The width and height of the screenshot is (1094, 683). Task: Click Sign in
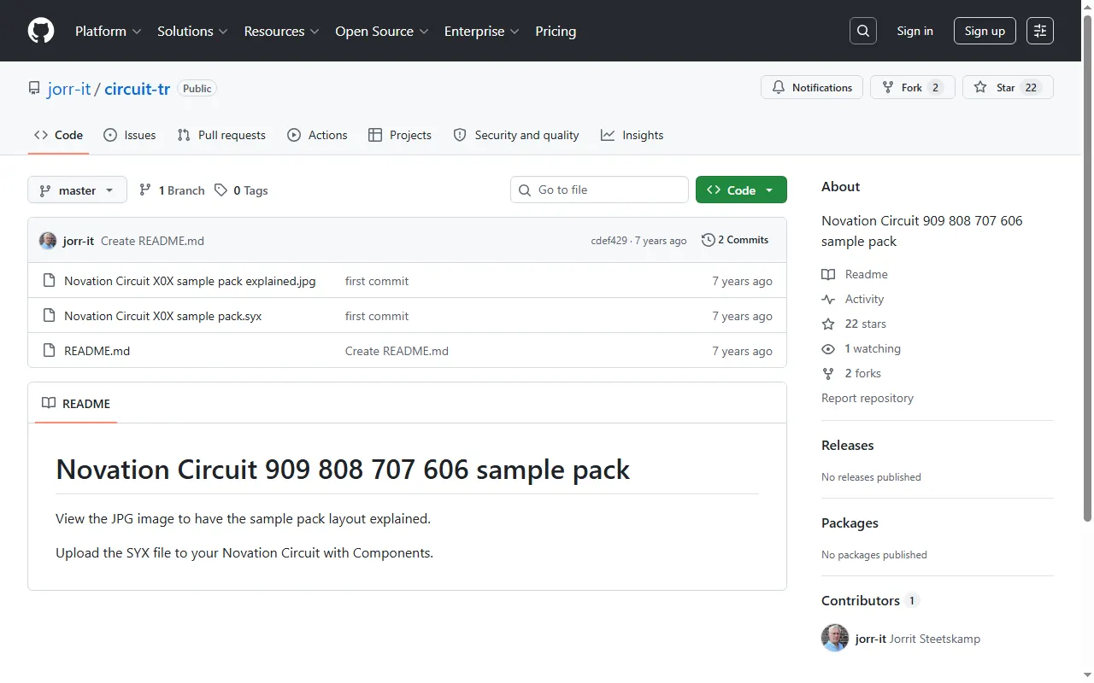915,31
